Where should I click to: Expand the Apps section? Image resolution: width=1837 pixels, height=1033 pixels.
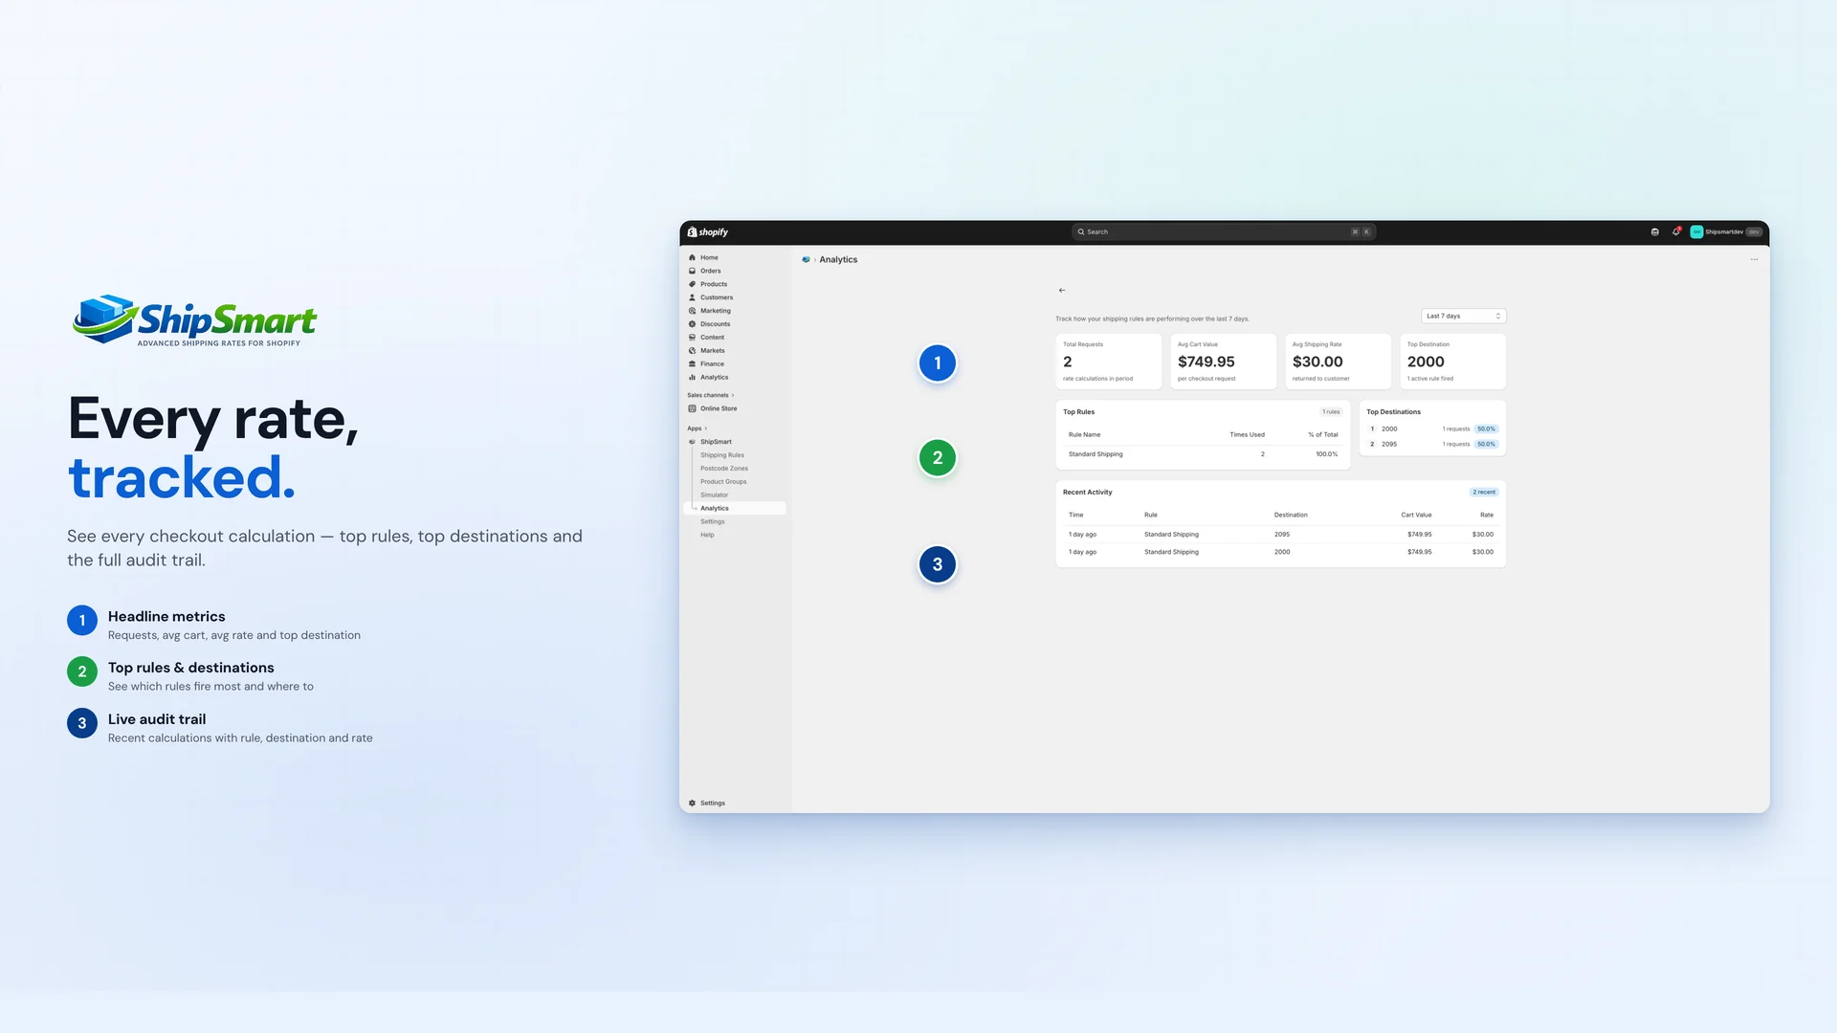pos(697,429)
